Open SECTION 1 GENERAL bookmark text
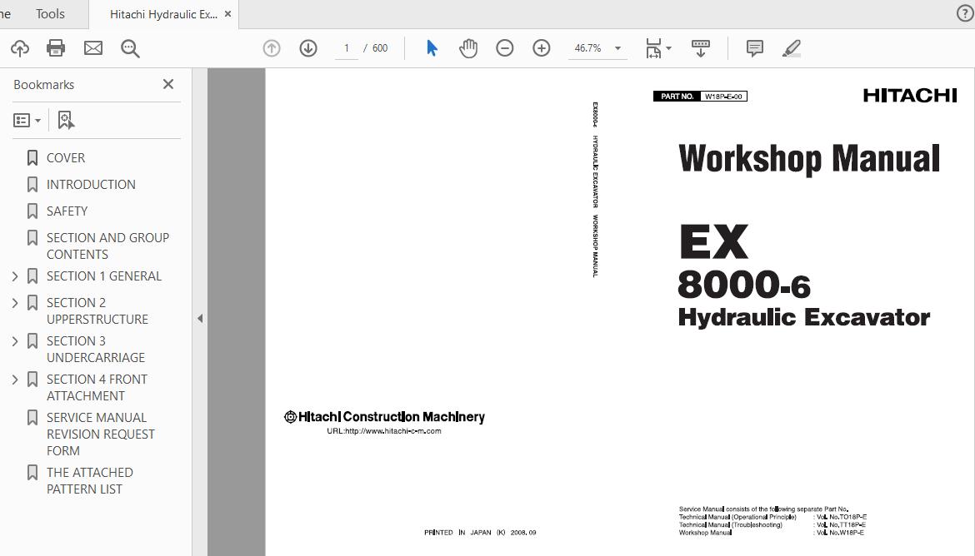975x556 pixels. pos(104,276)
